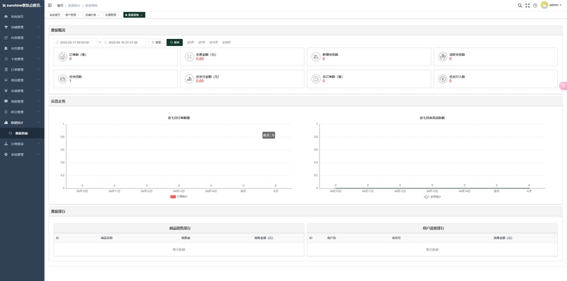567x281 pixels.
Task: Collapse the sidebar with the hamburger icon
Action: coord(50,6)
